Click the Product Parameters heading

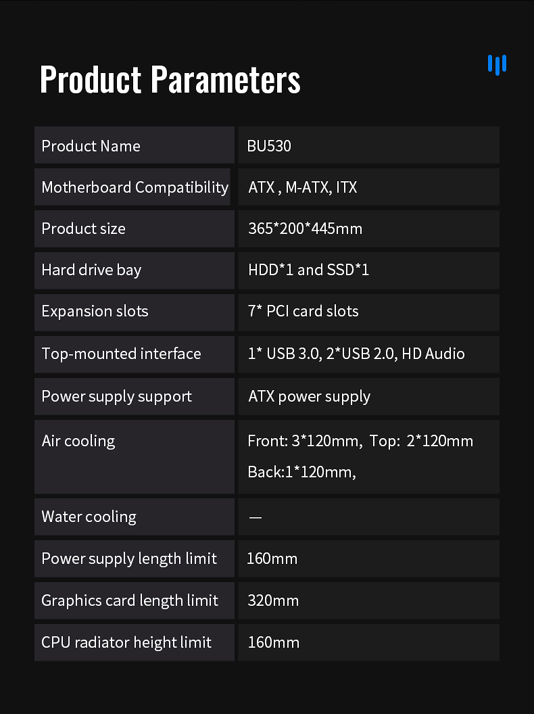(x=170, y=79)
